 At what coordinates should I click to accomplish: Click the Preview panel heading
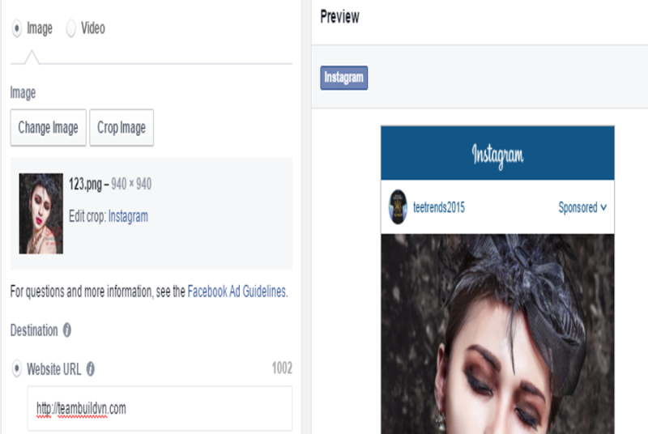coord(339,17)
